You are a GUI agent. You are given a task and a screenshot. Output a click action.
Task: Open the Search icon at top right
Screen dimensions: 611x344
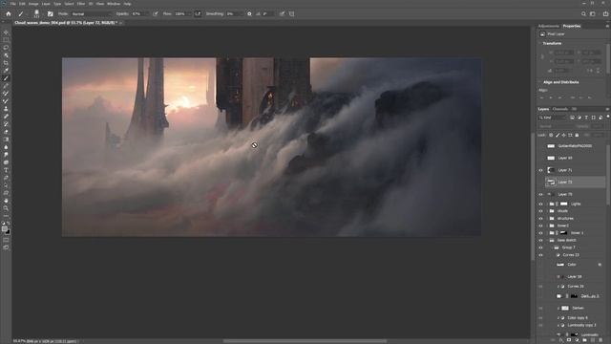click(x=583, y=13)
